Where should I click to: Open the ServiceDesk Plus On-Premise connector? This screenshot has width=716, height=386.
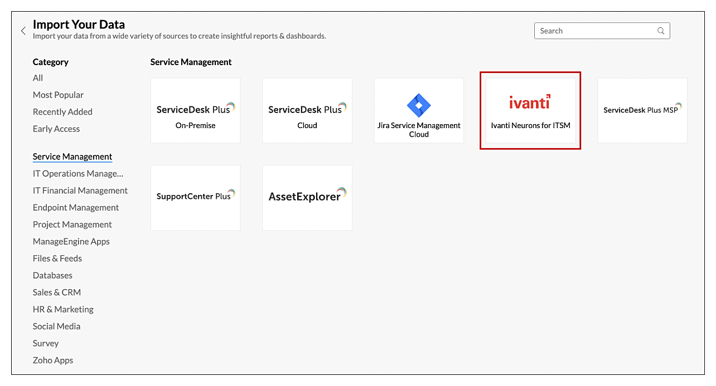click(195, 110)
